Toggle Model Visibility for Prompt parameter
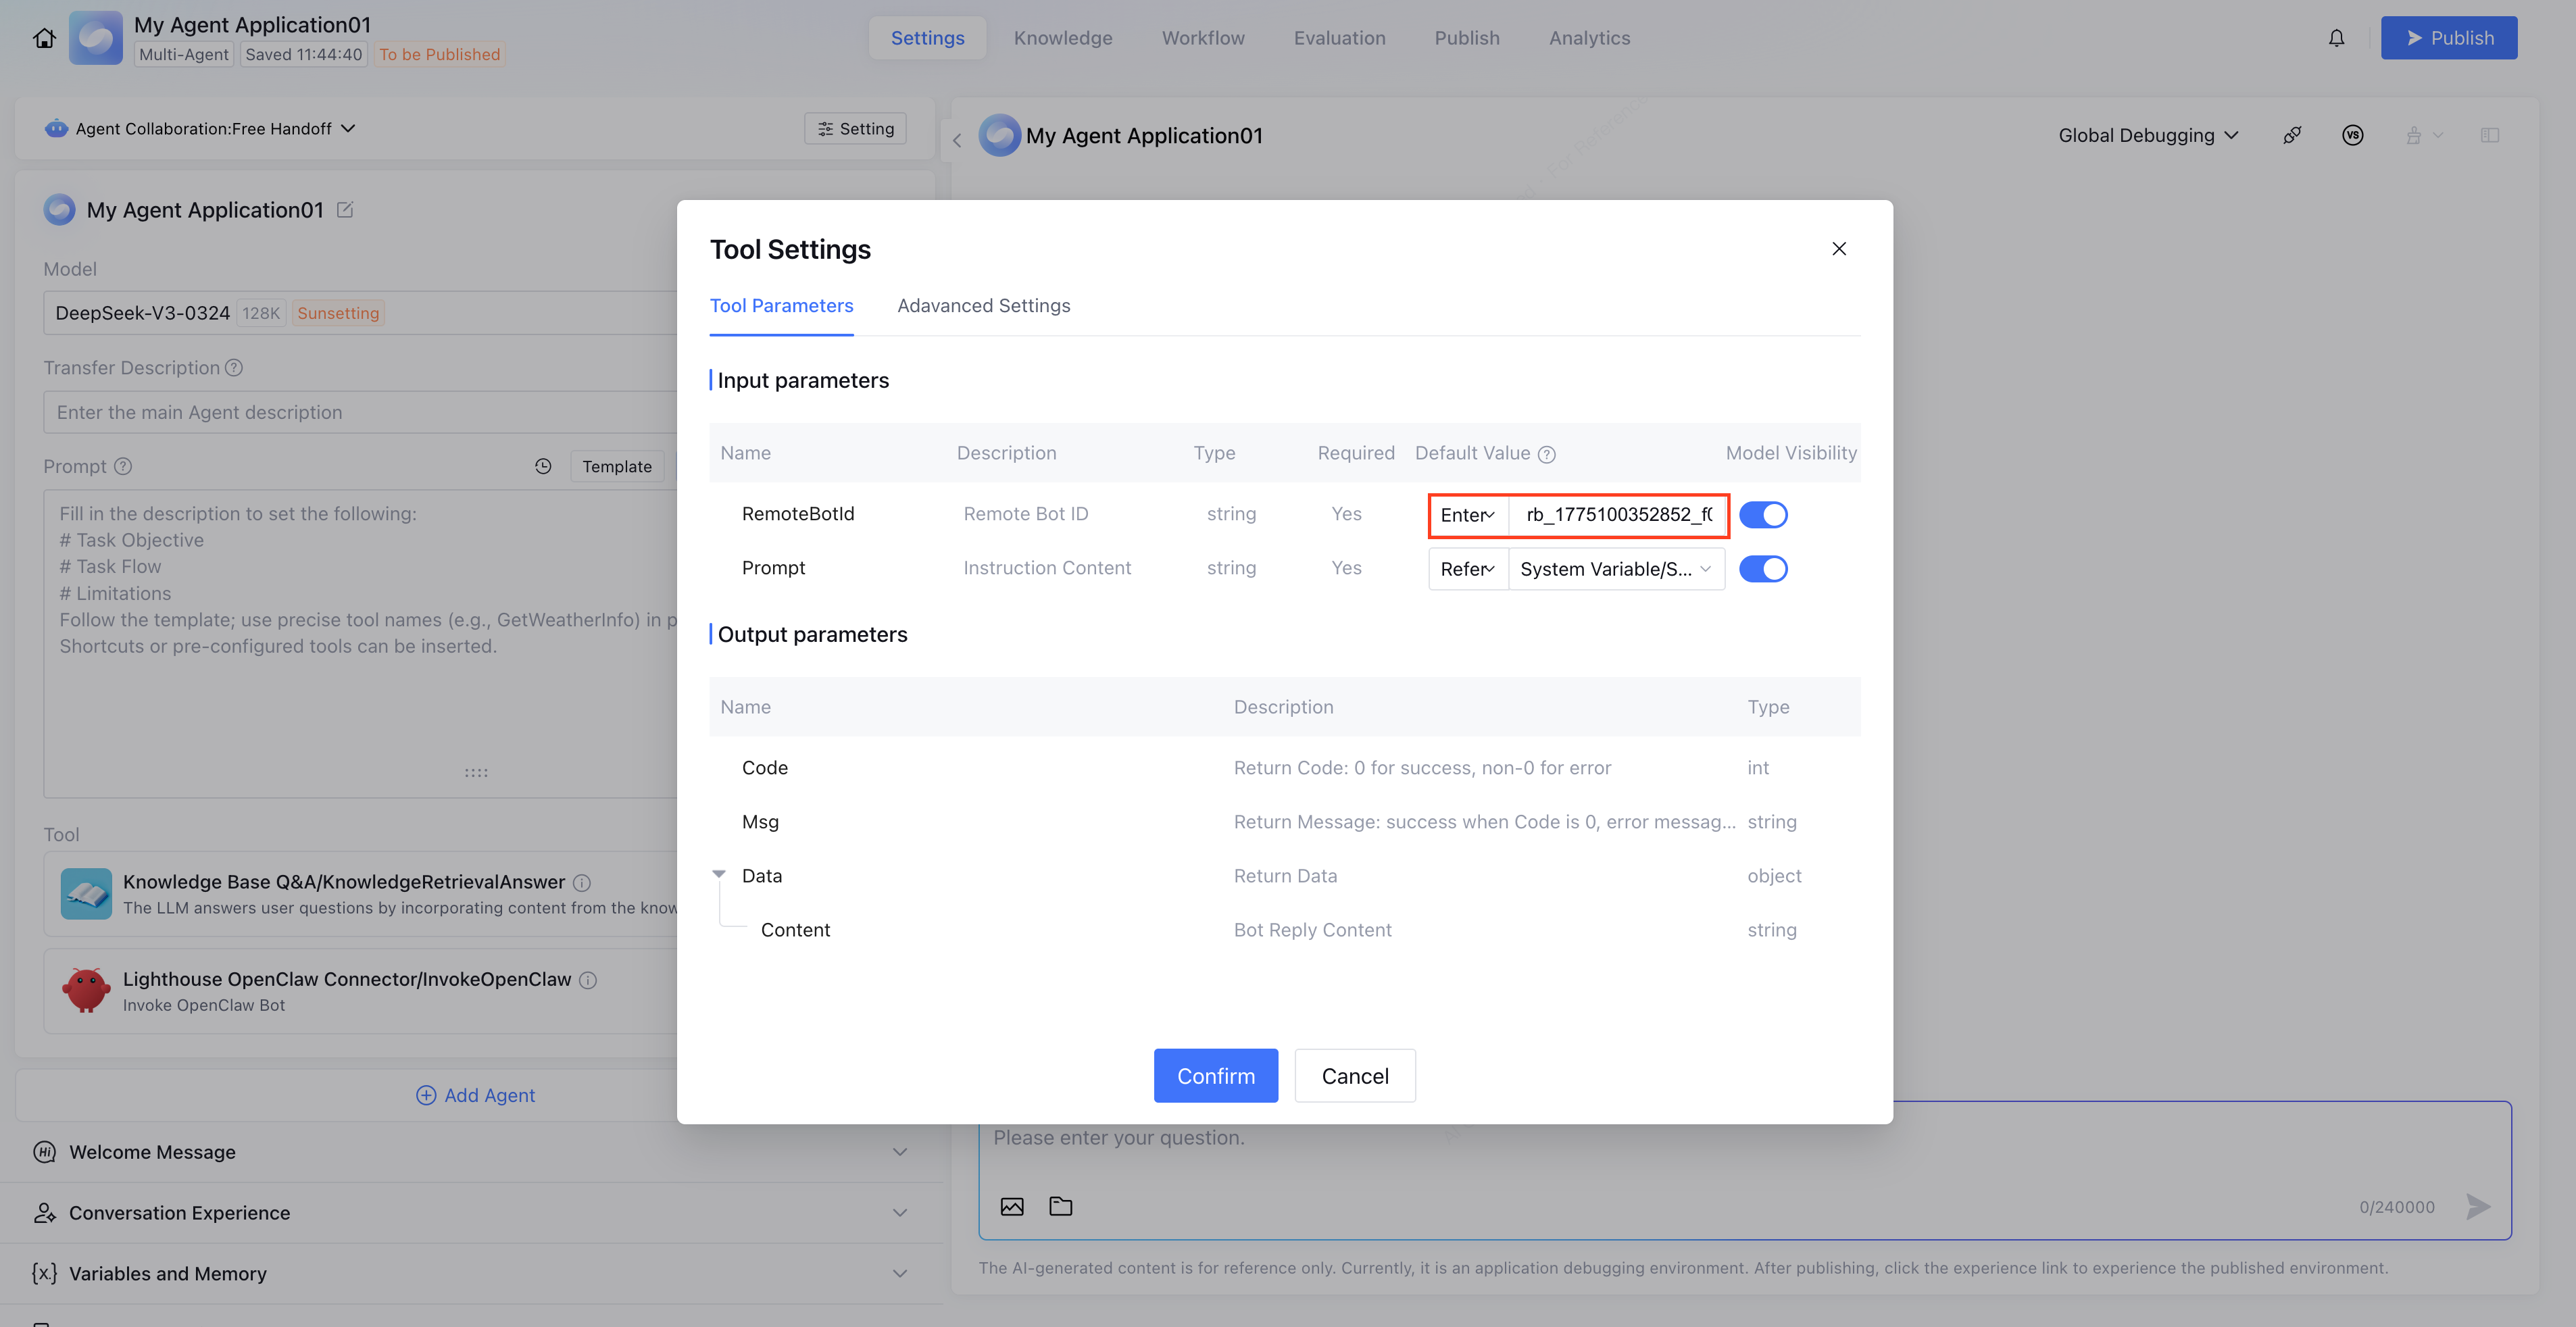 tap(1763, 569)
